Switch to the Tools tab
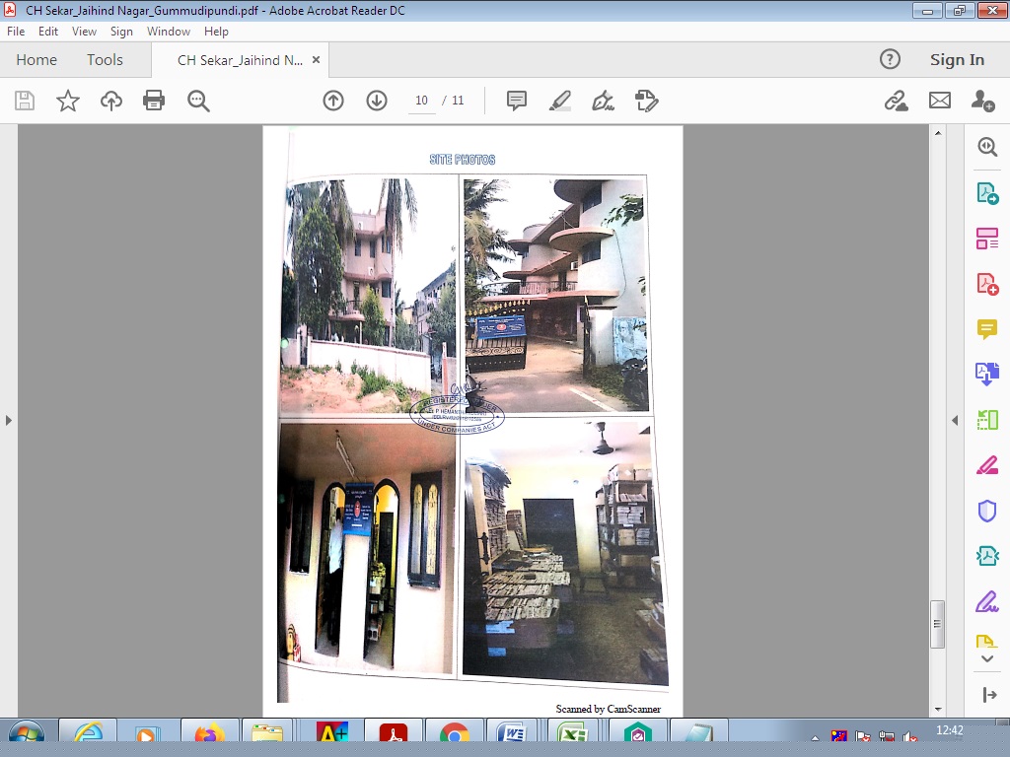The height and width of the screenshot is (757, 1010). 105,60
